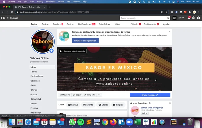Click the FB logo in header
202x128 pixels.
pos(3,18)
